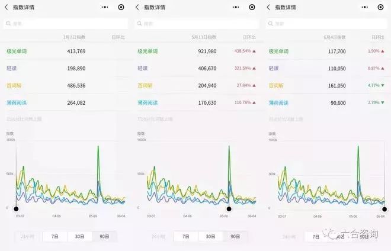Click the search field in left panel
Screen dimensions: 391x251
click(65, 24)
